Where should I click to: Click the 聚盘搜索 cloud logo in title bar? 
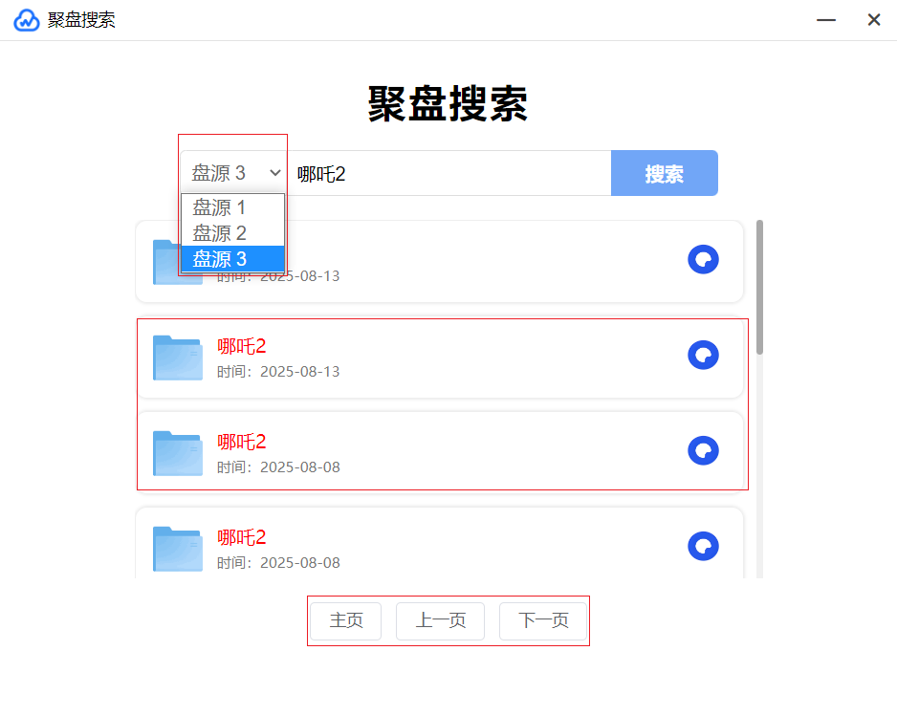click(27, 20)
